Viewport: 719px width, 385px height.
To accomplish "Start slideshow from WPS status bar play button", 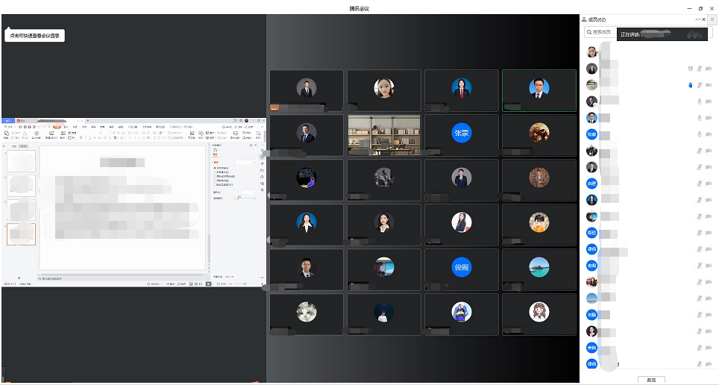I will [x=209, y=284].
